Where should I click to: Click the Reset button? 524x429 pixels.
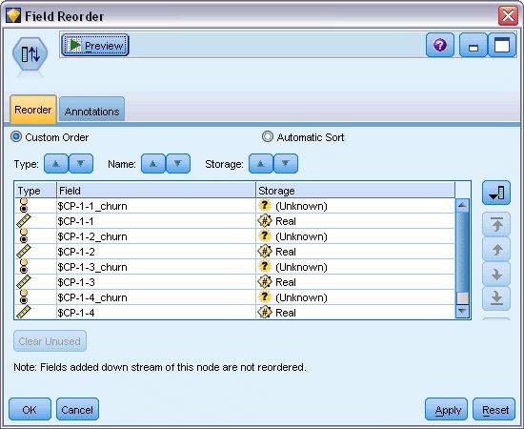tap(494, 409)
